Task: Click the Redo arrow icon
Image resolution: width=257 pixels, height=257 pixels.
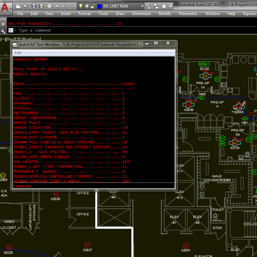Action: point(69,6)
